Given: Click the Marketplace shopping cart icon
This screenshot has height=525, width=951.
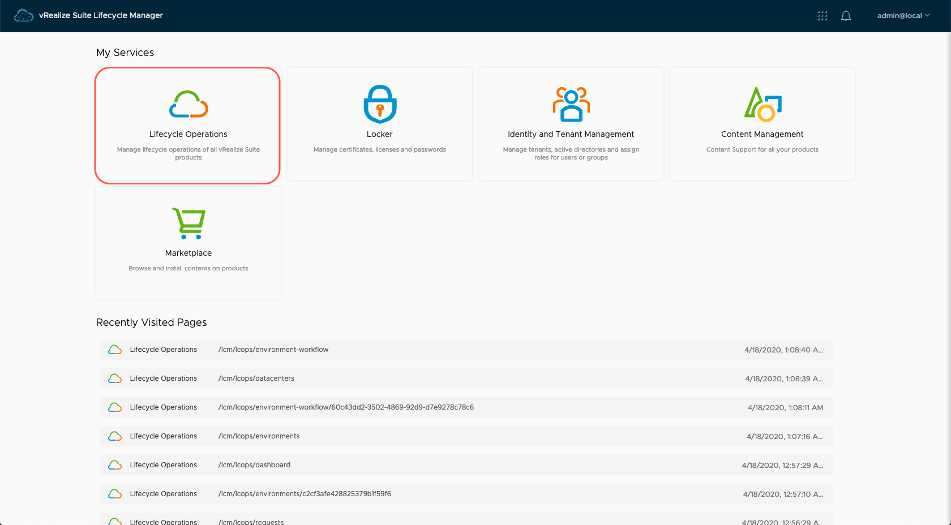Looking at the screenshot, I should click(x=189, y=223).
